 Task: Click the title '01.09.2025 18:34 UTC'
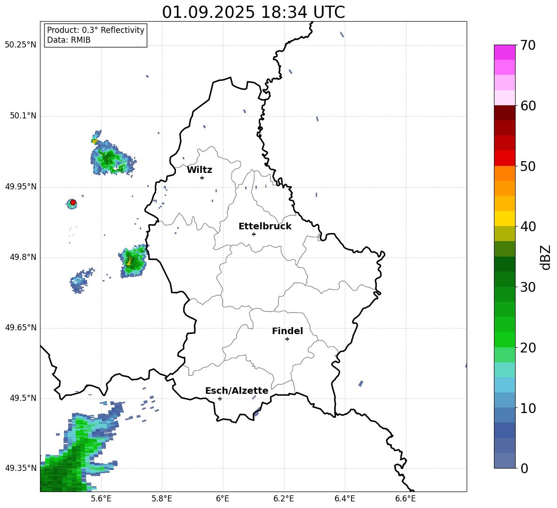(253, 12)
